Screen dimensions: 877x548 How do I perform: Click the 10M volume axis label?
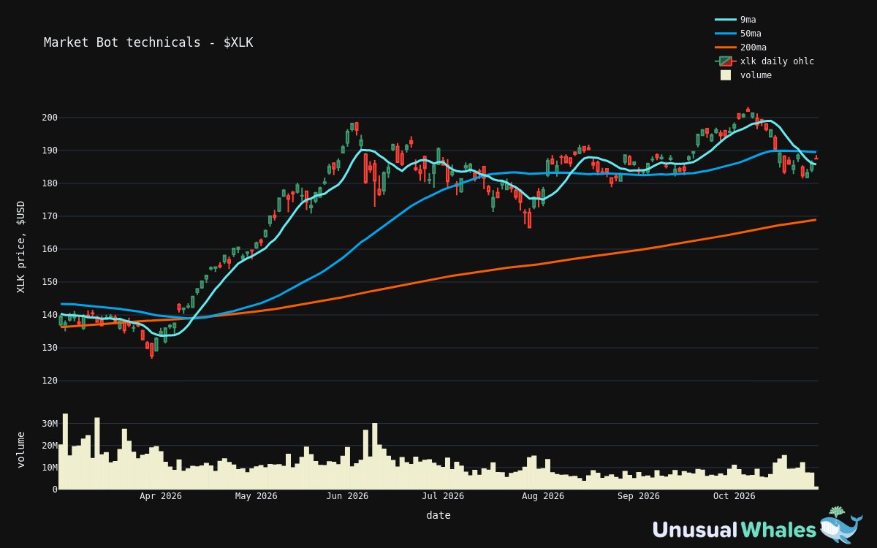pos(50,468)
